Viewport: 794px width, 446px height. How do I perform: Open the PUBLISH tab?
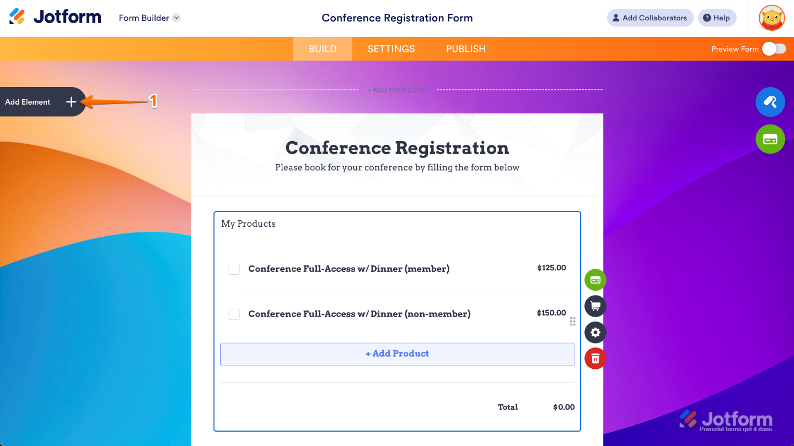[x=465, y=49]
